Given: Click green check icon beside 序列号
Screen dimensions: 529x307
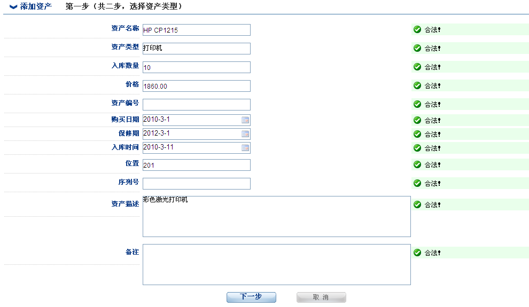Looking at the screenshot, I should (417, 183).
